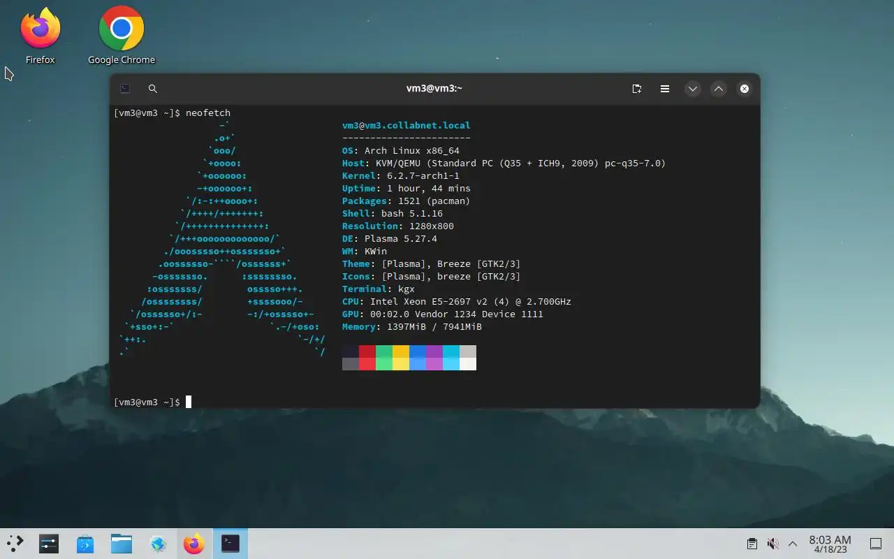Click the GPU: 00:02.0 Vendor 1234 line
The height and width of the screenshot is (559, 894).
(x=443, y=314)
